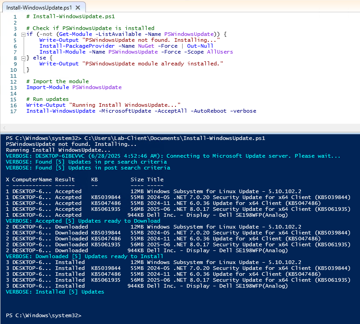This screenshot has width=360, height=324.
Task: Click '-AutoReboot' parameter on line 17
Action: click(209, 111)
